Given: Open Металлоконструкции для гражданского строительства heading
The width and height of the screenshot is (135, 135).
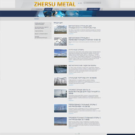Looking at the screenshot, I should (x=82, y=27).
